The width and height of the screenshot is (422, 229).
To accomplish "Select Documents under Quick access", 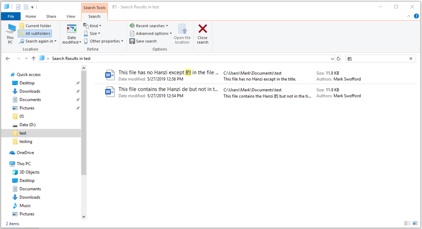I will (30, 99).
